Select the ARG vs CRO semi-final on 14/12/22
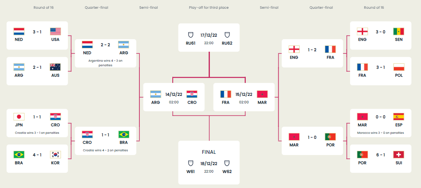 (174, 97)
